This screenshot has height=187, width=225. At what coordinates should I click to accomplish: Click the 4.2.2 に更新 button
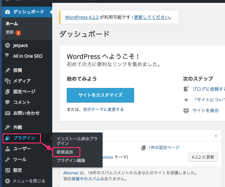tap(203, 157)
